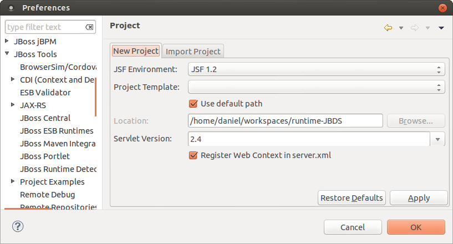
Task: Open the back history dropdown arrow
Action: [401, 28]
